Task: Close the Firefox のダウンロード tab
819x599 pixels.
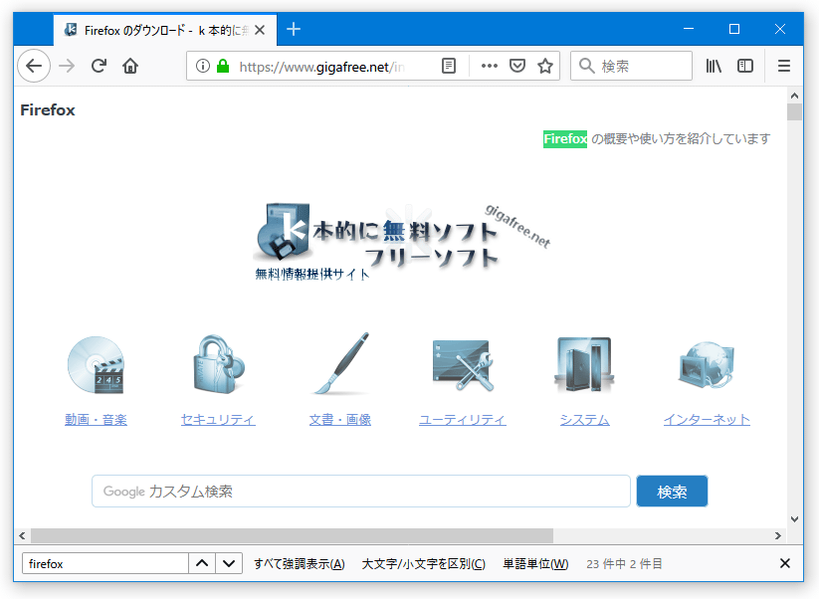Action: [260, 30]
